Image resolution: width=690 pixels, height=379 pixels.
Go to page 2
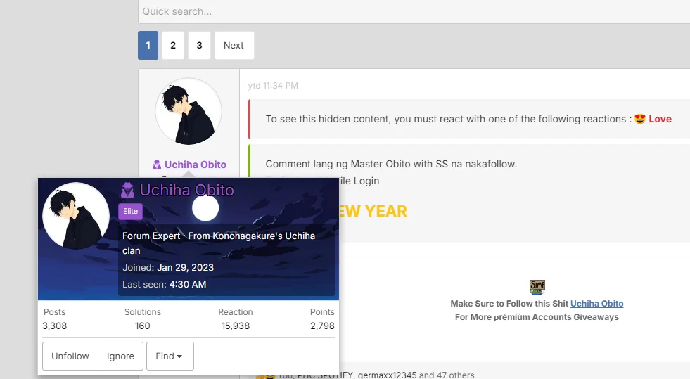pyautogui.click(x=173, y=45)
